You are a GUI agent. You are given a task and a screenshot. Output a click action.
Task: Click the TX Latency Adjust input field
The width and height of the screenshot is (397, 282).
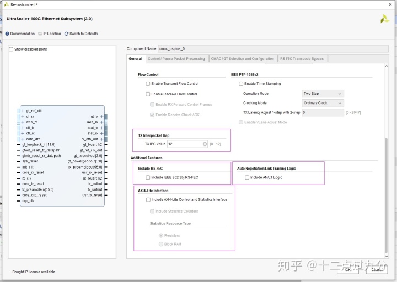(x=323, y=112)
